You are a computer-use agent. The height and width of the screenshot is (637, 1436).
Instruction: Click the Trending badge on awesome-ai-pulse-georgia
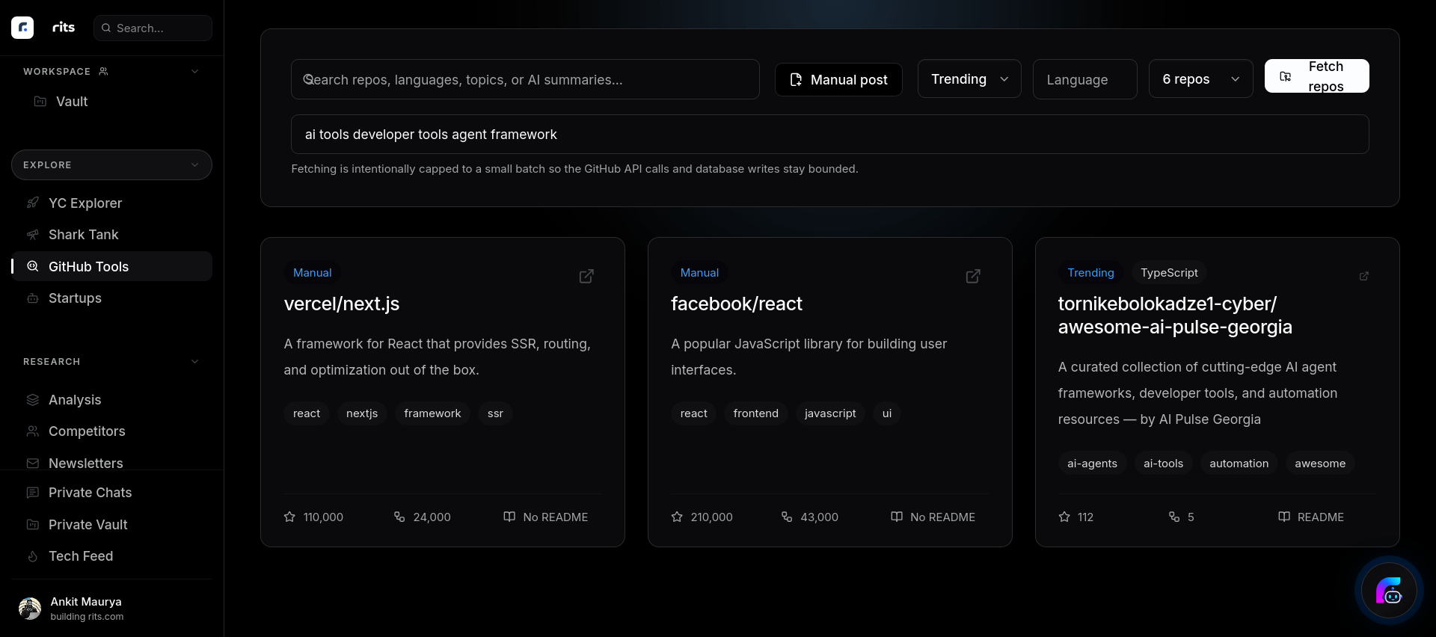point(1090,273)
